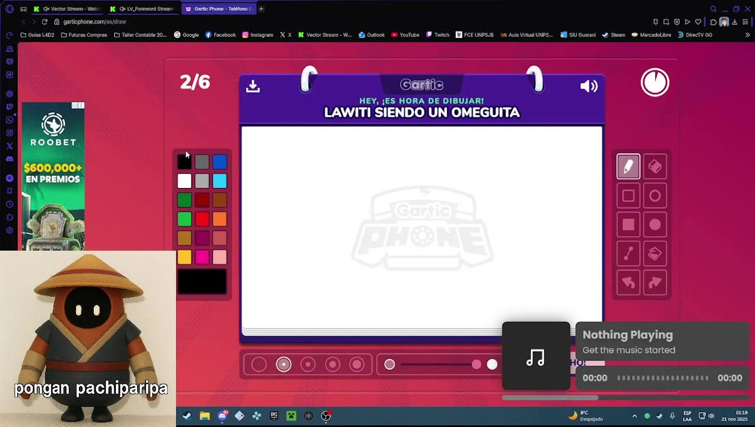The image size is (755, 427).
Task: Switch to the LV_Foreword Stream browser tab
Action: [142, 9]
